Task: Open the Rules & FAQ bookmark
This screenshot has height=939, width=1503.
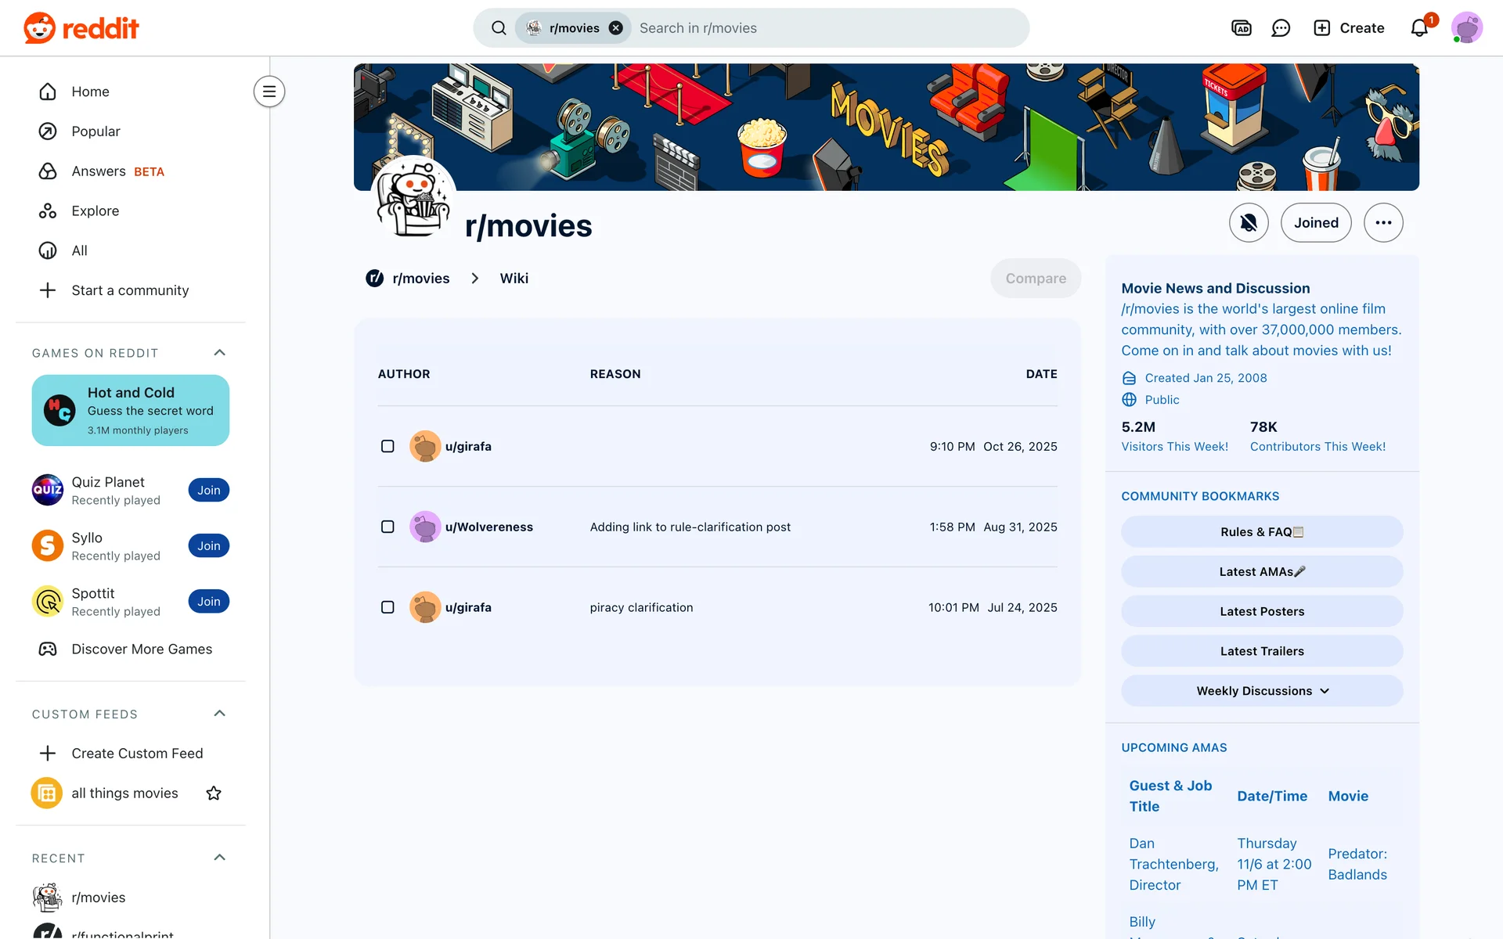Action: 1262,532
